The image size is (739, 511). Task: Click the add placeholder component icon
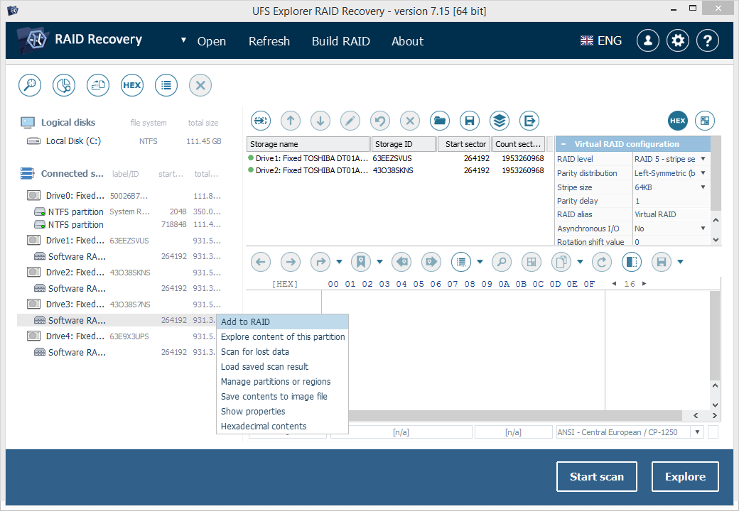tap(261, 121)
